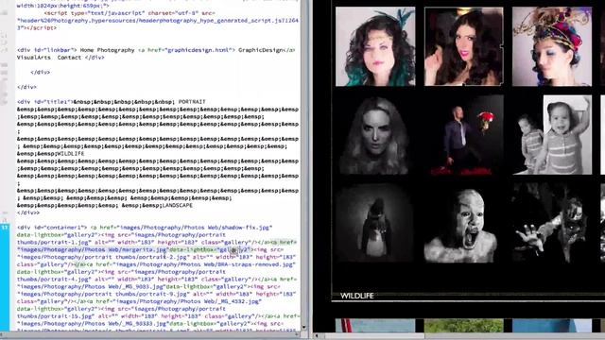605x340 pixels.
Task: Open the teal feather headpiece woman thumbnail
Action: [x=375, y=46]
